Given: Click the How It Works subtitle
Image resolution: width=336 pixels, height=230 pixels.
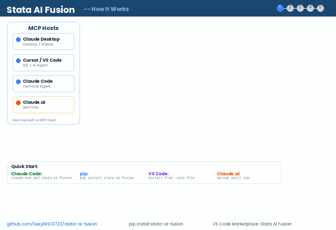Looking at the screenshot, I should click(x=106, y=9).
